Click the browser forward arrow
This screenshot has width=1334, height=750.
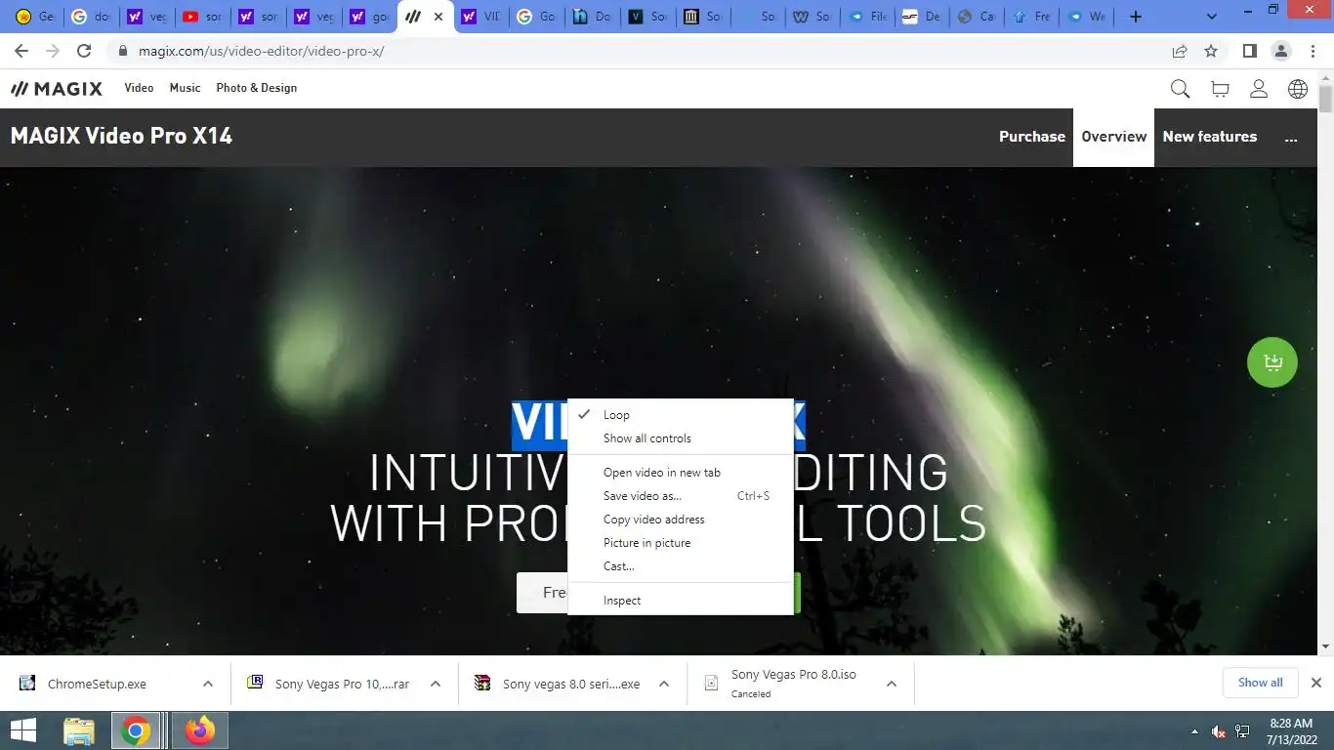(53, 51)
